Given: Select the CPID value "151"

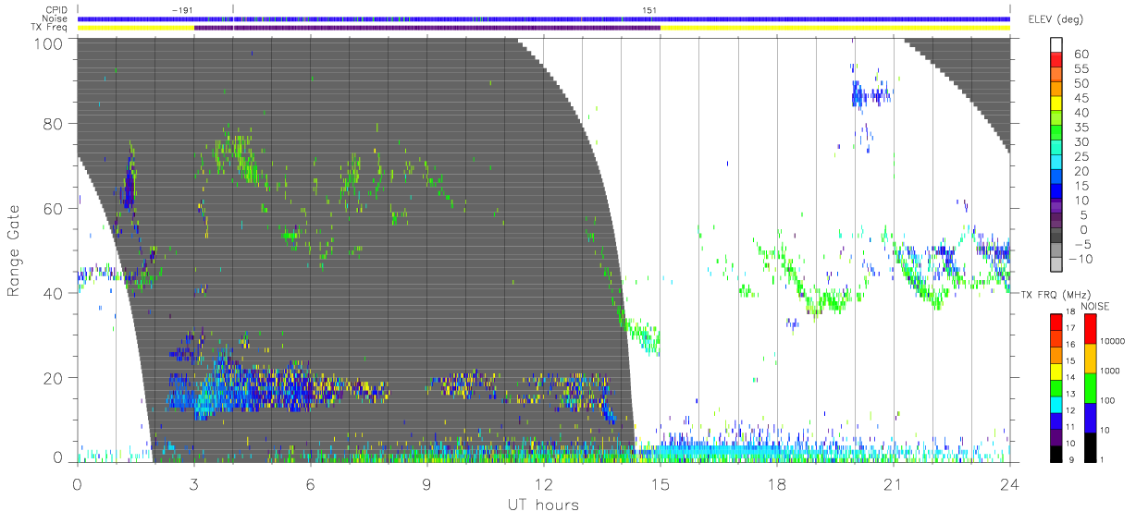Looking at the screenshot, I should pos(649,9).
